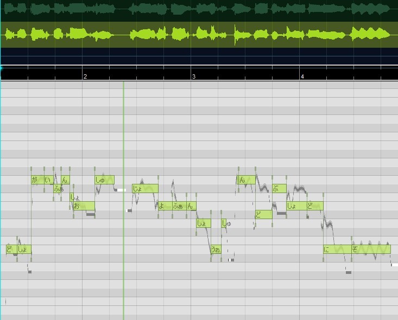The image size is (398, 320).
Task: Select the ど note below ん in measure 3
Action: [264, 215]
